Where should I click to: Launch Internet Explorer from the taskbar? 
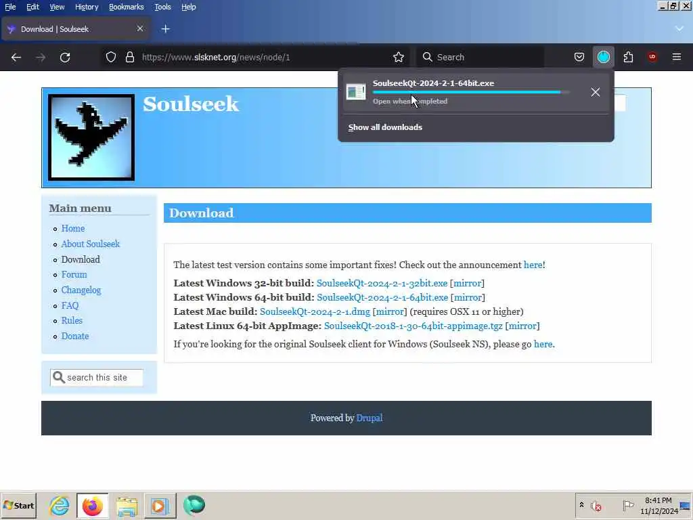click(60, 505)
